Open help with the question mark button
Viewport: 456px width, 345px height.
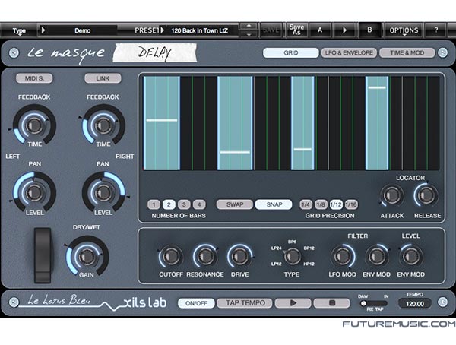(435, 30)
